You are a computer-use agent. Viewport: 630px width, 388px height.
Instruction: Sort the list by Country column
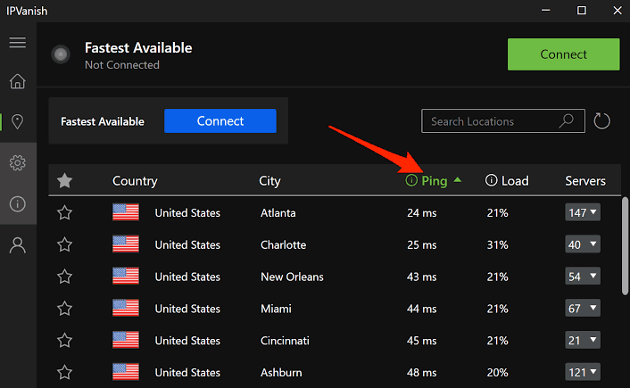(x=135, y=181)
